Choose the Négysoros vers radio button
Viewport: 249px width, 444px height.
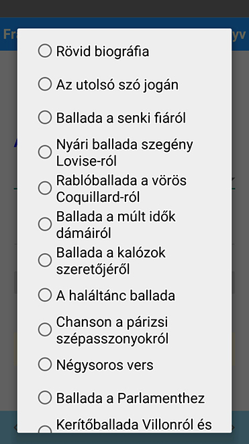[45, 365]
